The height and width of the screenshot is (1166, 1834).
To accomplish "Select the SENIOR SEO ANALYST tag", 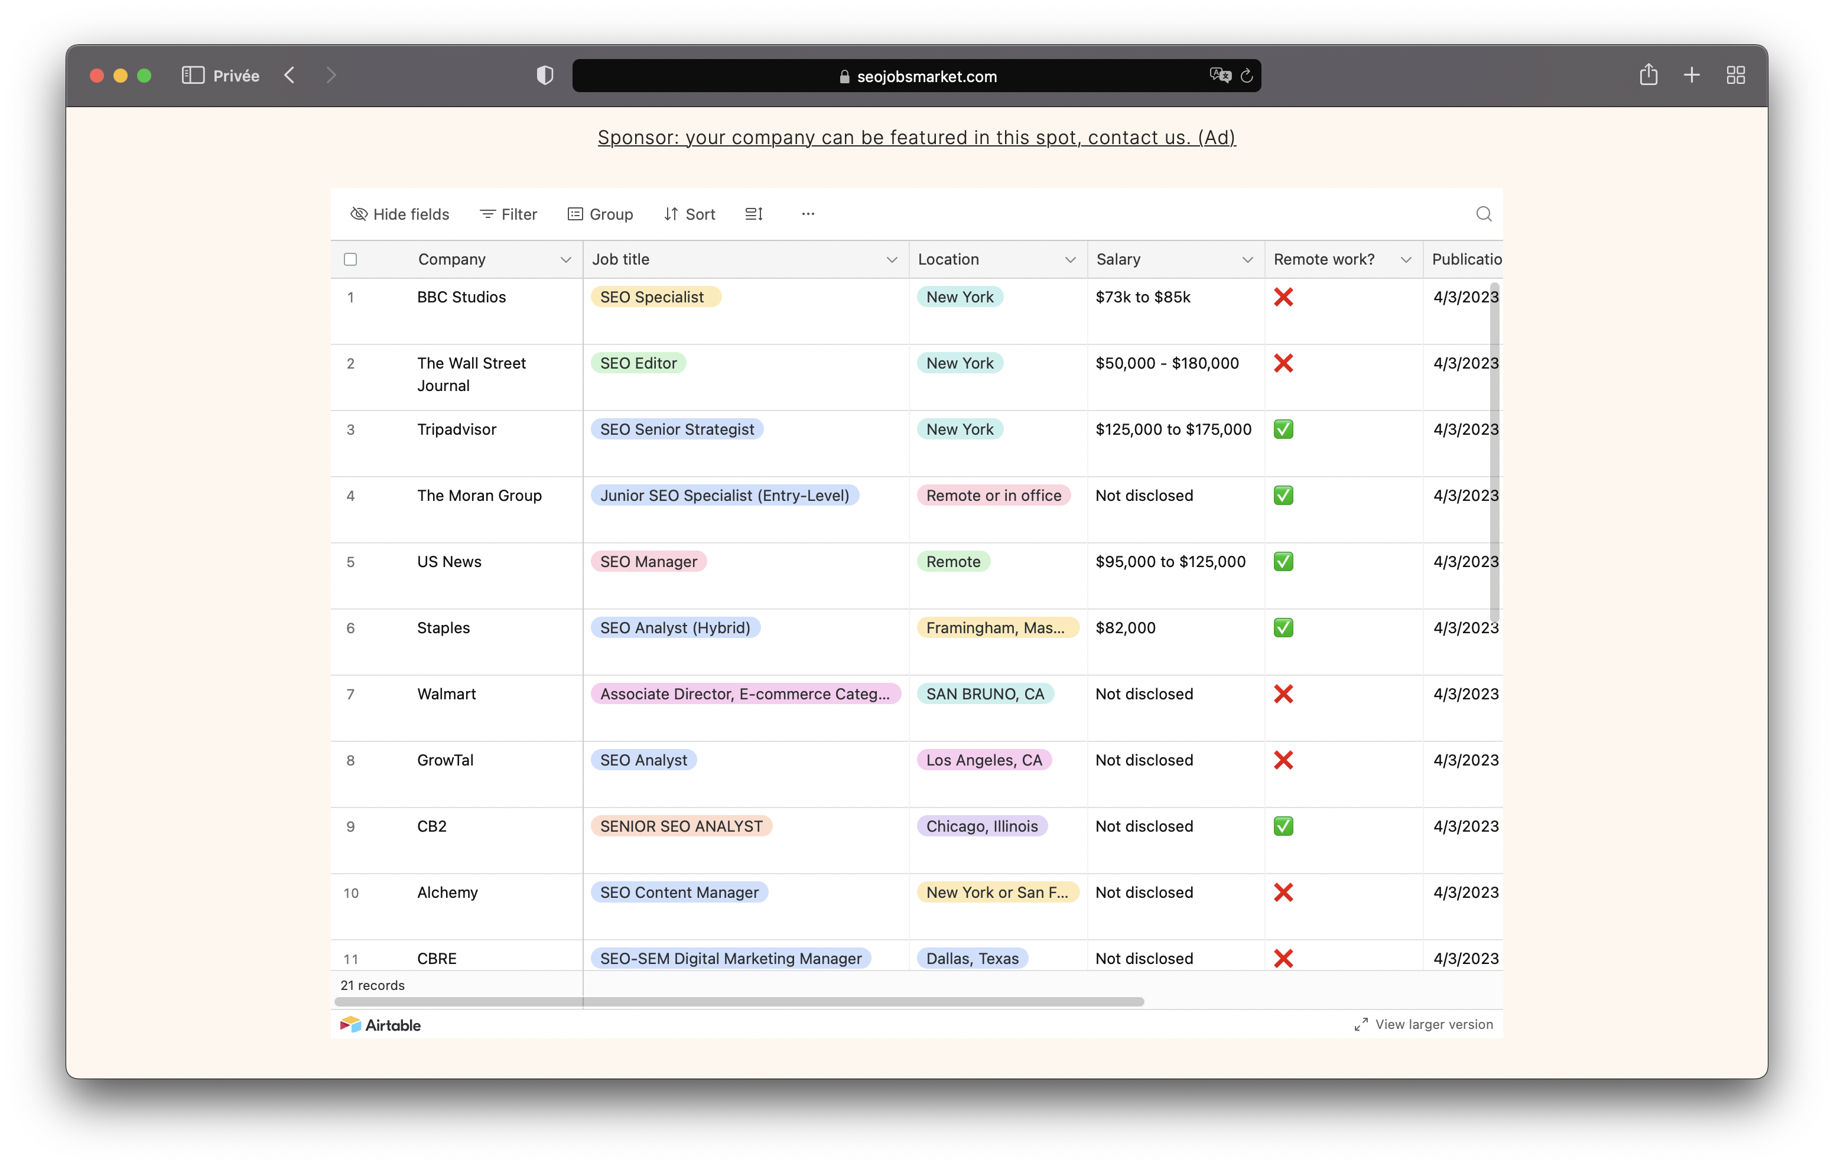I will click(x=682, y=826).
